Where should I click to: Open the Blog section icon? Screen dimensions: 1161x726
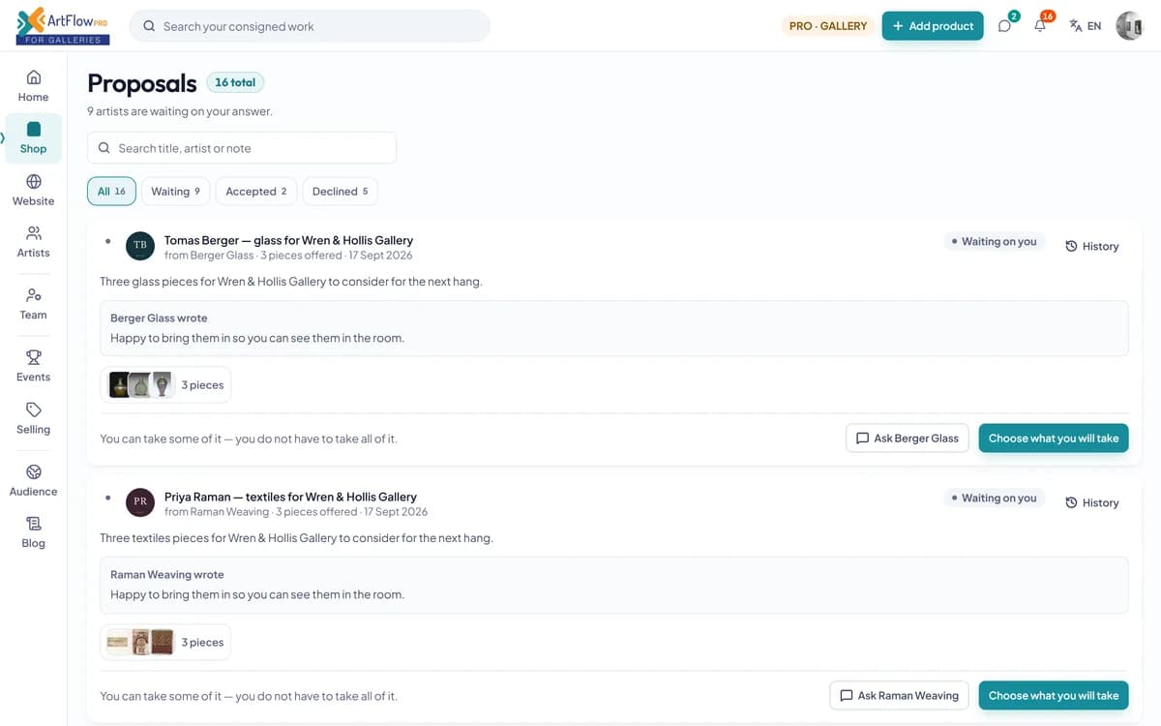[x=33, y=524]
